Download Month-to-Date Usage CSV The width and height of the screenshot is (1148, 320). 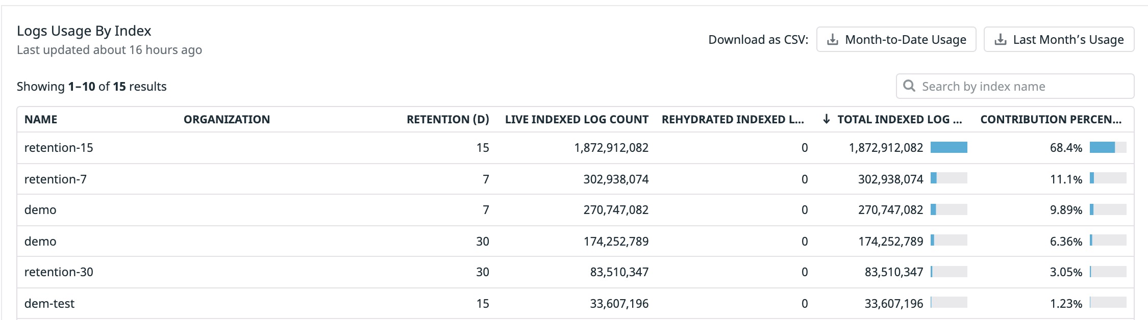click(x=896, y=40)
